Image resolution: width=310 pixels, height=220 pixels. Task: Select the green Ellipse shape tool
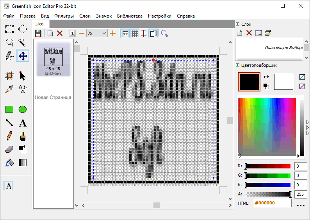tap(23, 109)
